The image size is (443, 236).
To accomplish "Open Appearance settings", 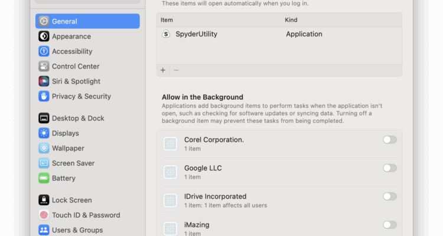I will click(87, 36).
